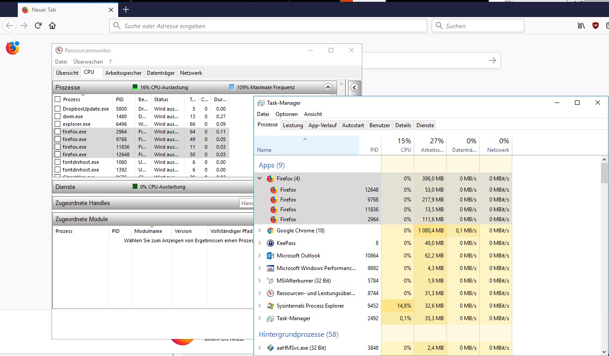The width and height of the screenshot is (609, 356).
Task: Check dwm.exe process checkbox
Action: 57,116
